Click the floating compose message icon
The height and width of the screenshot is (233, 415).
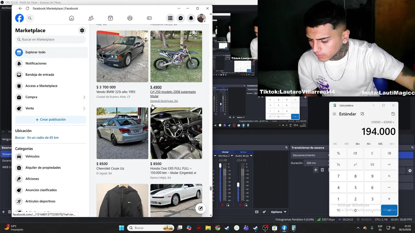200,208
